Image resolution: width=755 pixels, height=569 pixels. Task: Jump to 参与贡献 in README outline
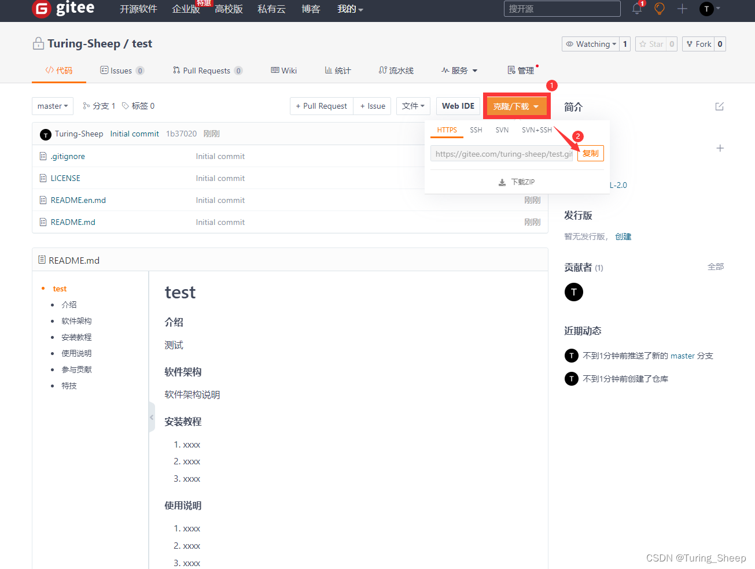76,370
